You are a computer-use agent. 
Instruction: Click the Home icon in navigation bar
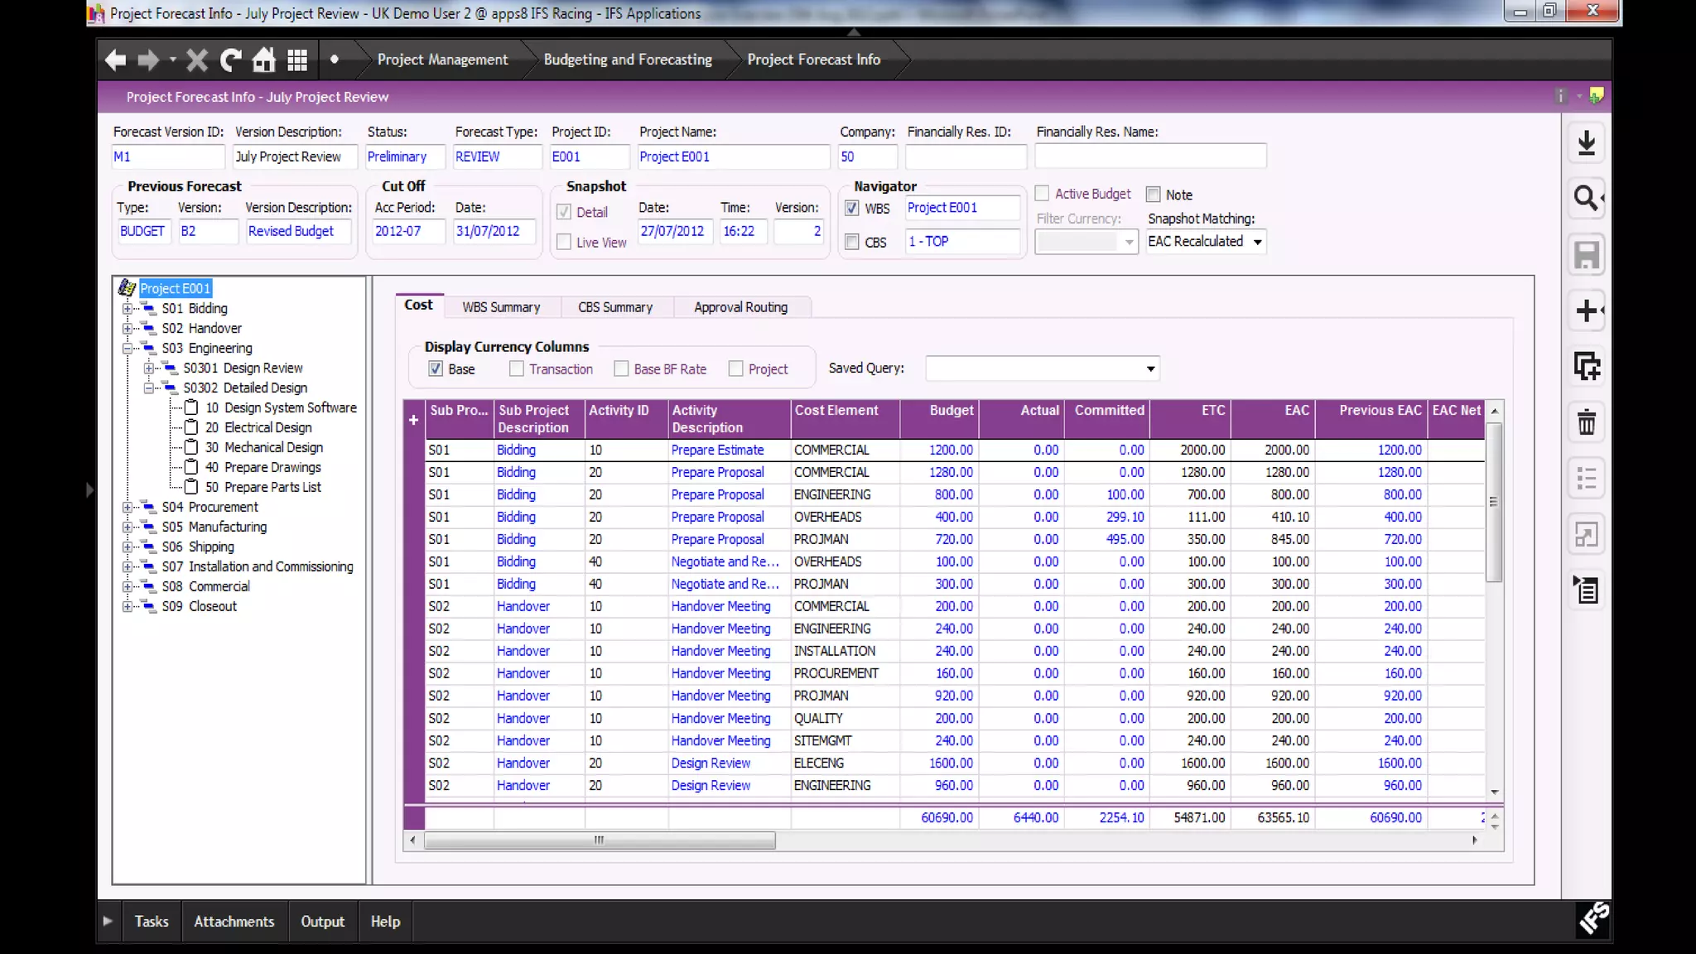[x=263, y=60]
